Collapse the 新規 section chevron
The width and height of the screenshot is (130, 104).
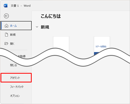37,27
